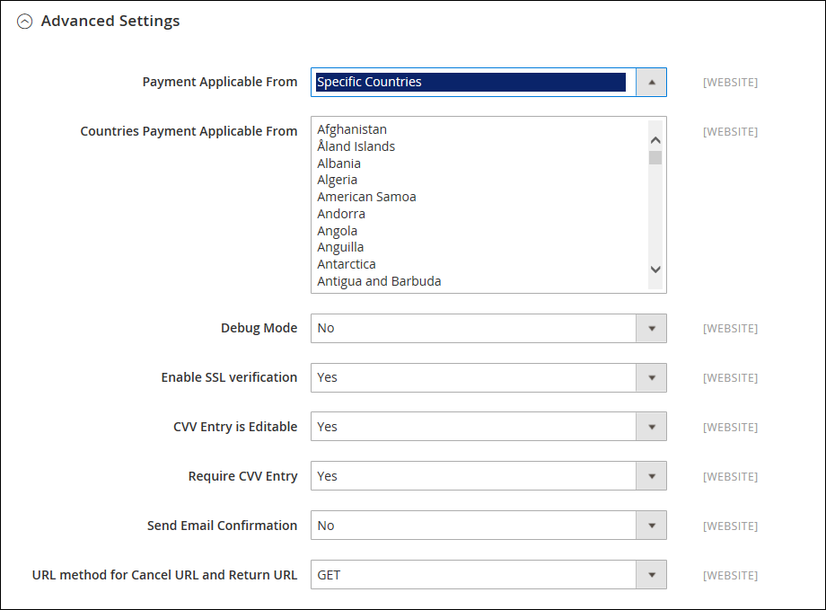The image size is (826, 610).
Task: Choose Albania from the countries list
Action: tap(338, 164)
